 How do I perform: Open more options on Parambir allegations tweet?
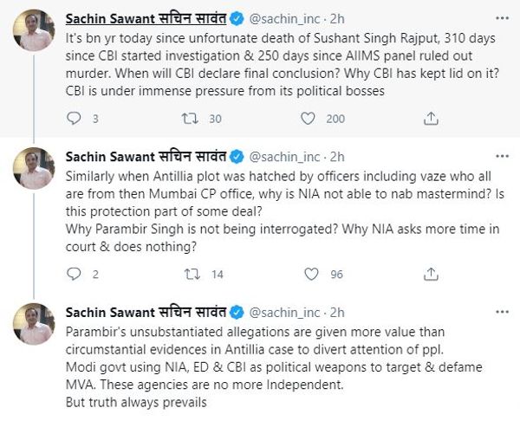pyautogui.click(x=502, y=312)
